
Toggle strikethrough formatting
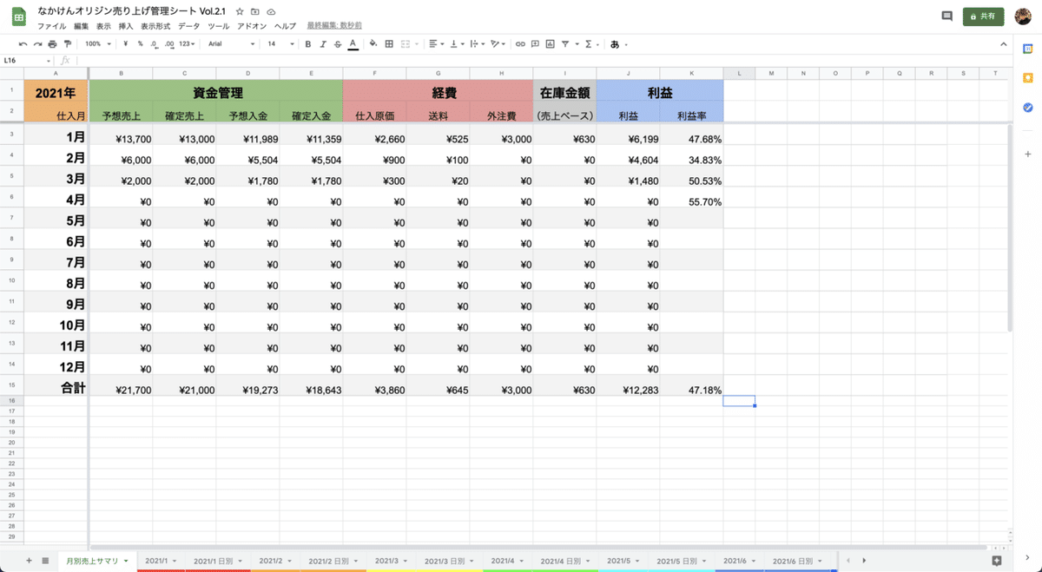(338, 43)
